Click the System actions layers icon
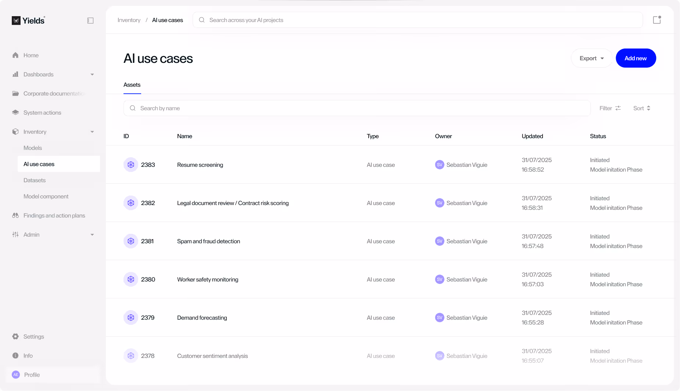 15,112
